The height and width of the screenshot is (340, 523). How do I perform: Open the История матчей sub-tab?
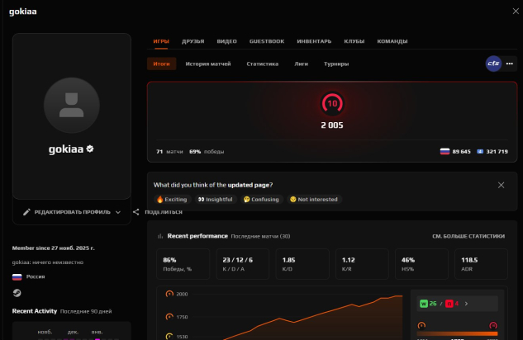[x=208, y=64]
